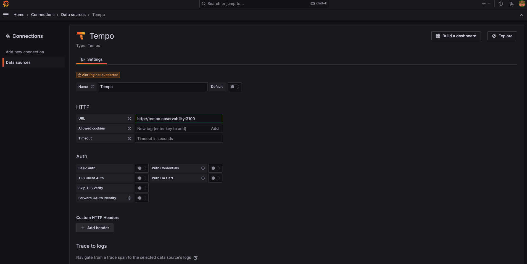
Task: Click the info icon beside With Credentials
Action: (203, 168)
